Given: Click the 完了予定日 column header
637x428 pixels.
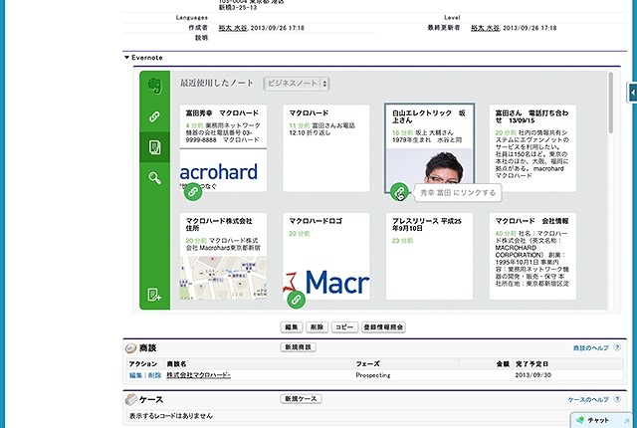Looking at the screenshot, I should click(531, 364).
